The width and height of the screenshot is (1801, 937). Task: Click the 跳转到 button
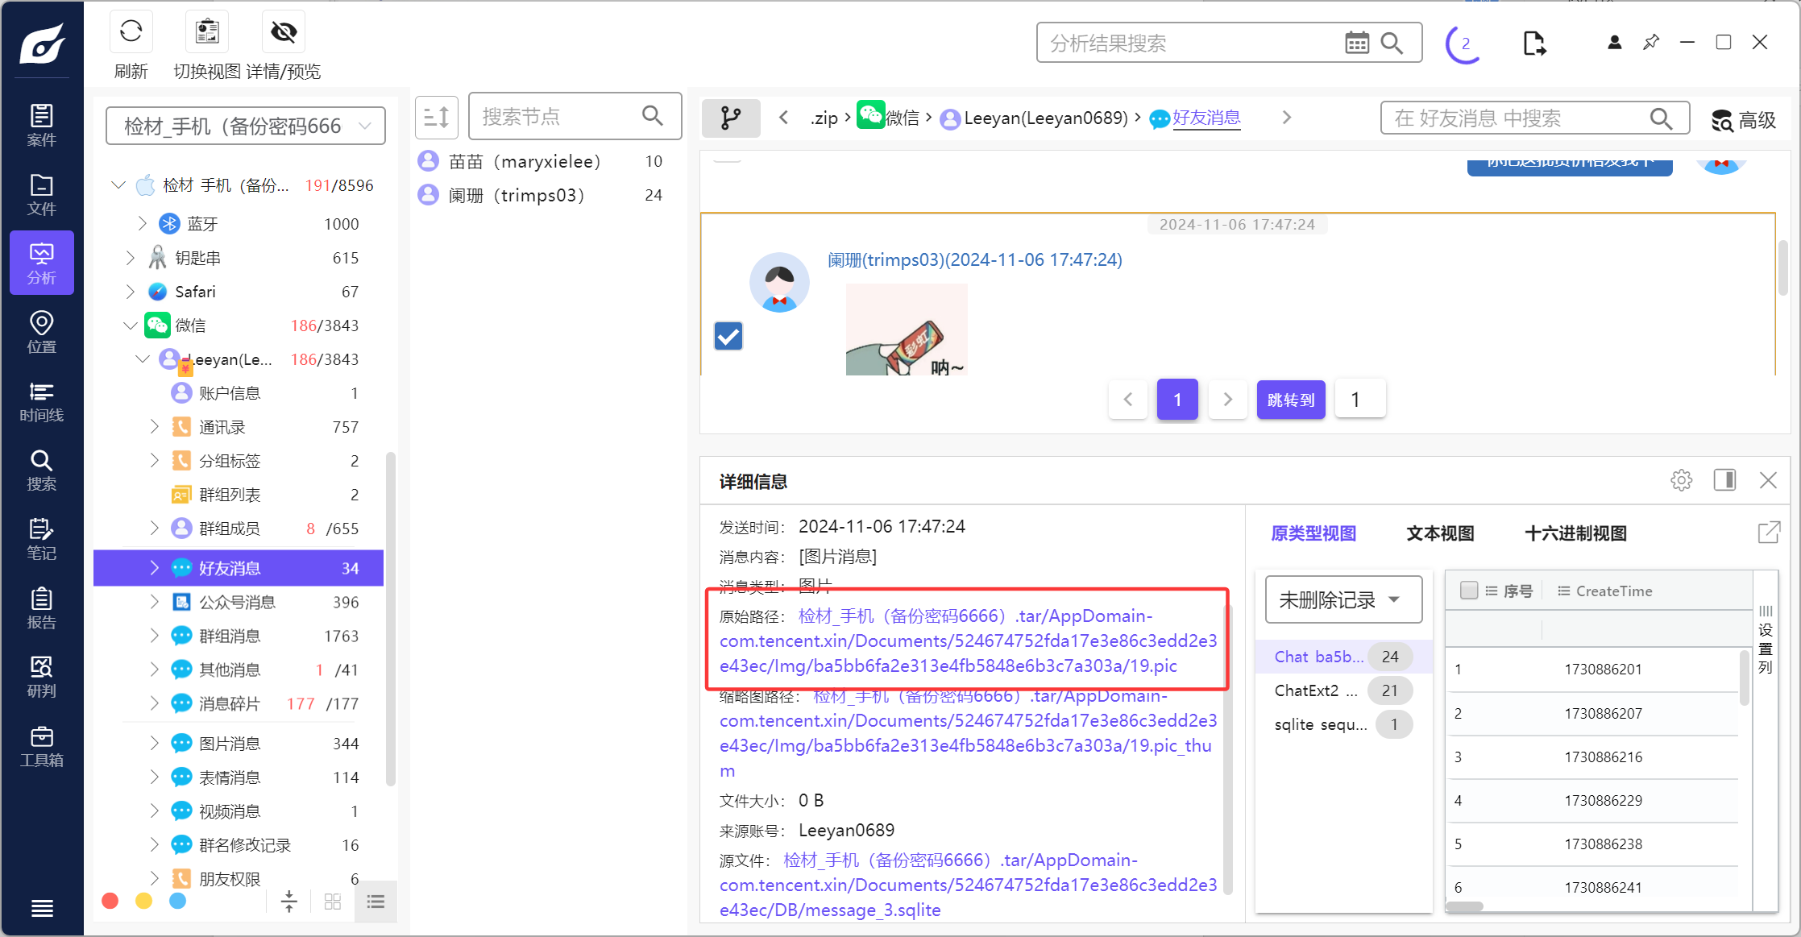tap(1290, 400)
